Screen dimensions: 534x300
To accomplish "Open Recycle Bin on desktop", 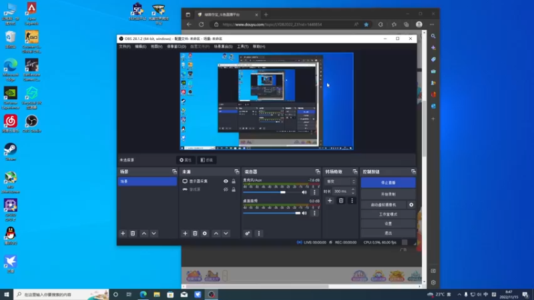I will coord(11,39).
